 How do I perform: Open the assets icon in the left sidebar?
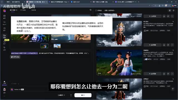coord(4,29)
